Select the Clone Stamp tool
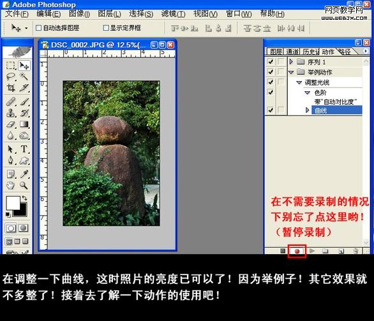The height and width of the screenshot is (321, 374). click(11, 113)
